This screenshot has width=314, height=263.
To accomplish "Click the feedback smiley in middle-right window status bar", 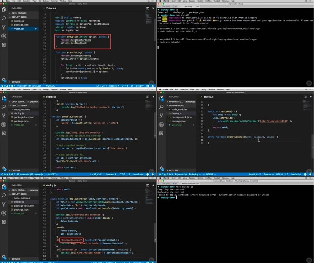I will [x=304, y=174].
